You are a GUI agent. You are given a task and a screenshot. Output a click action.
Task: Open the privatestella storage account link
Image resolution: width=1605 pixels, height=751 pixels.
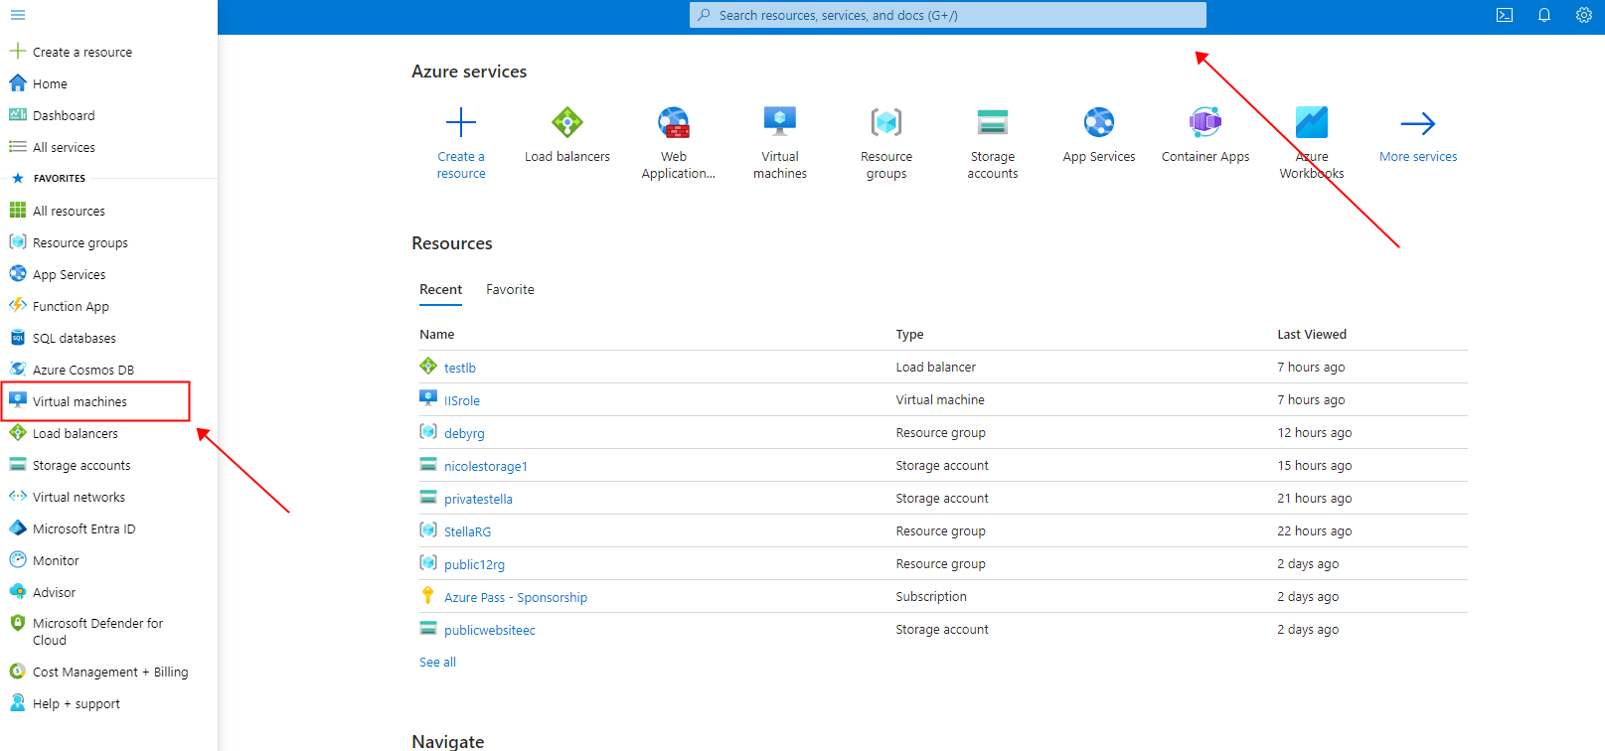478,499
